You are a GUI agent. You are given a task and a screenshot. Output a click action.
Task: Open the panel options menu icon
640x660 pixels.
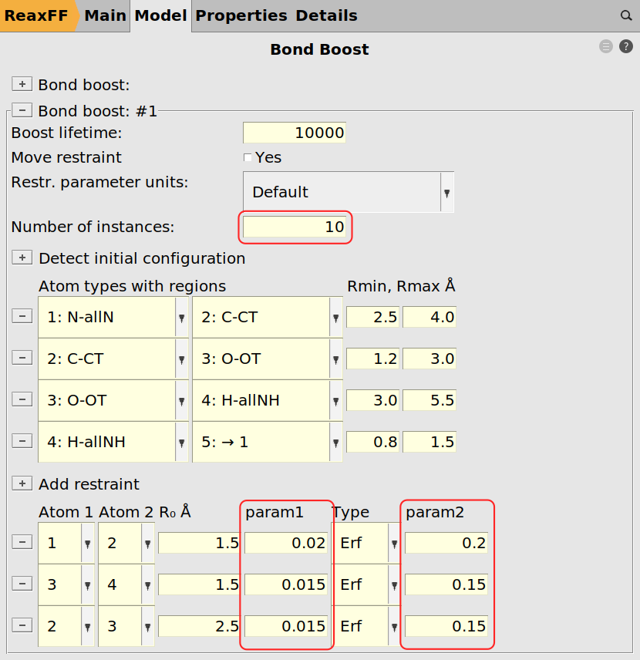pyautogui.click(x=606, y=47)
